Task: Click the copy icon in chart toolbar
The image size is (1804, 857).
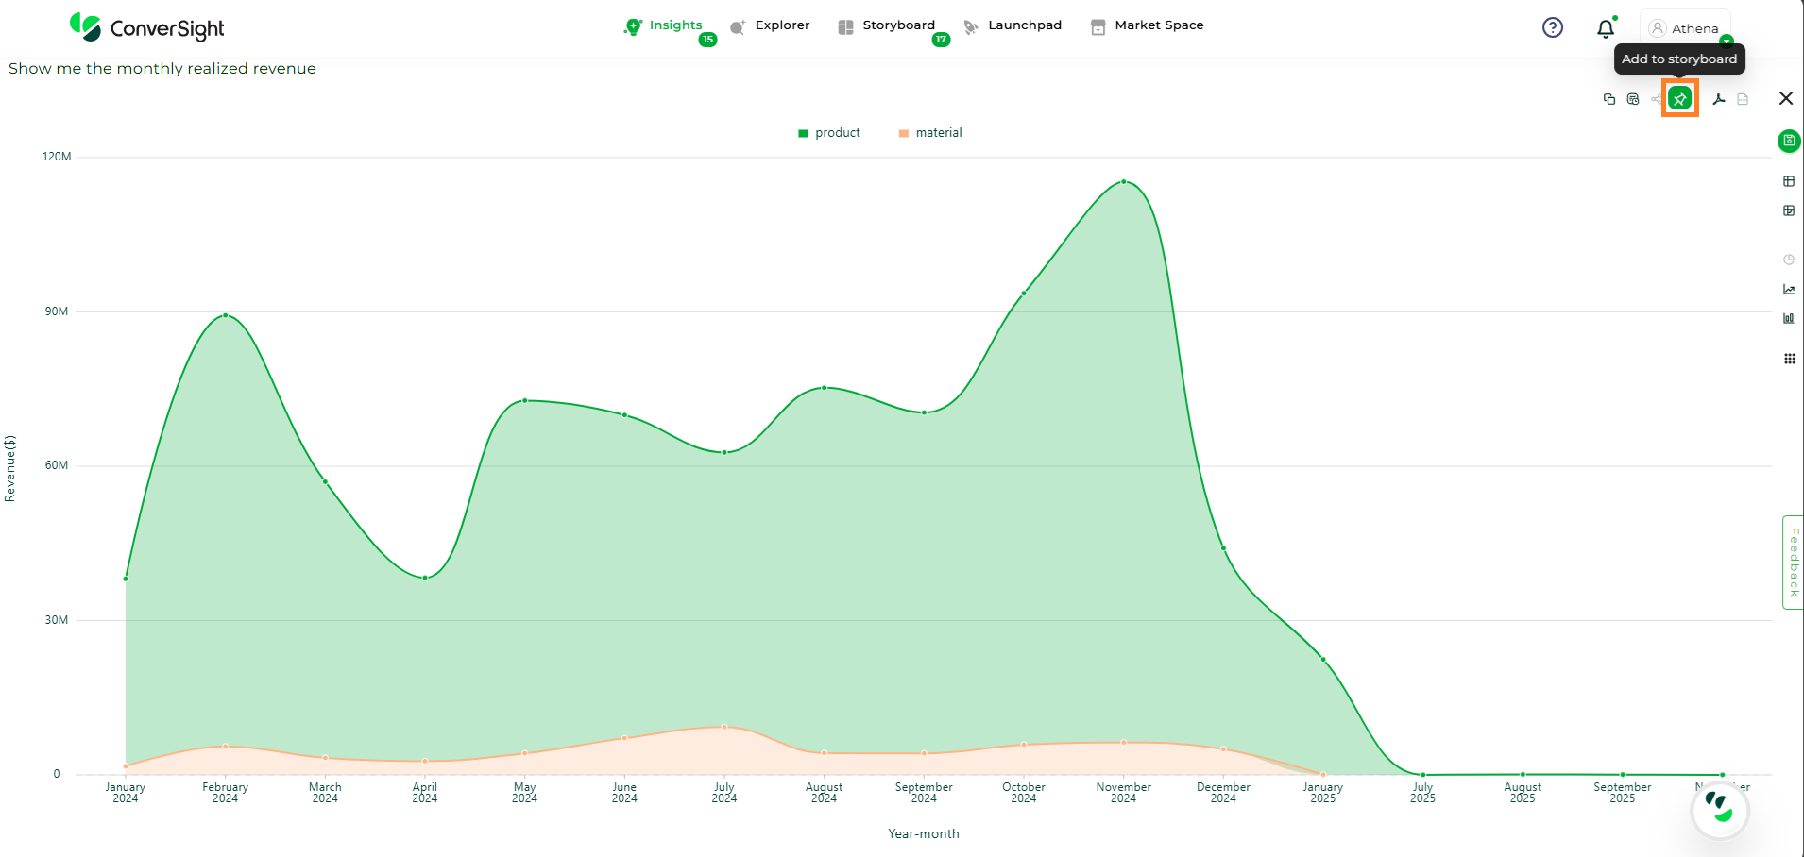Action: pos(1609,99)
